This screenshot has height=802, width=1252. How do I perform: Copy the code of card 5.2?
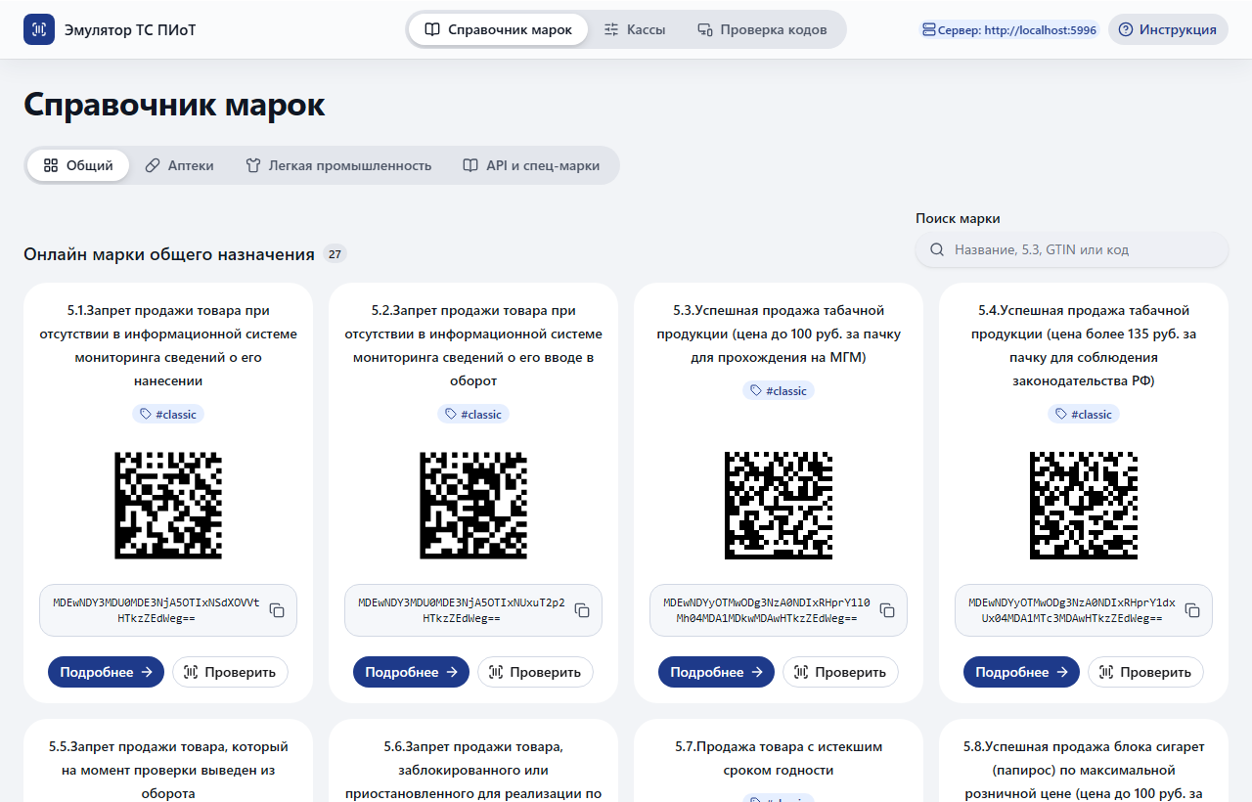pos(582,610)
